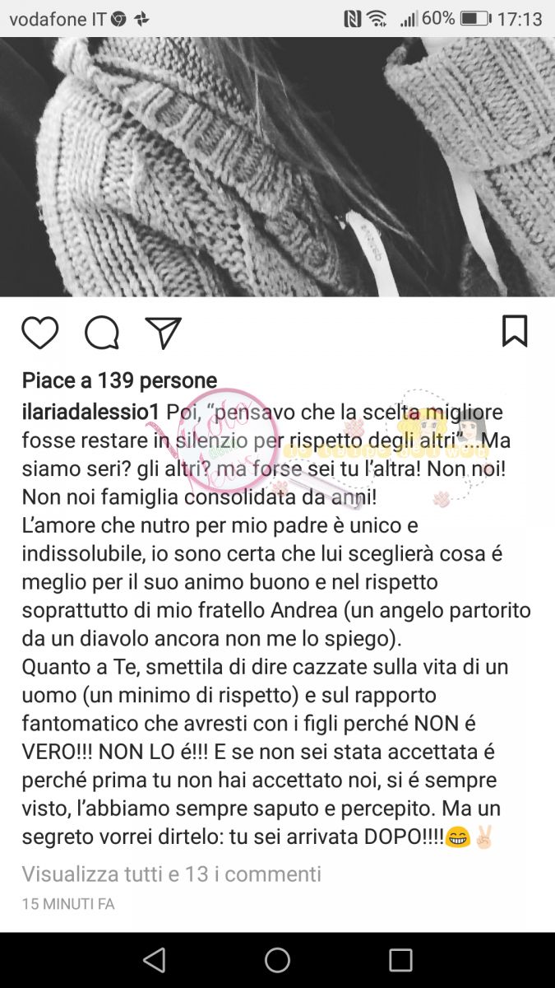Screen dimensions: 555x988
Task: Open recent apps square button
Action: pyautogui.click(x=400, y=960)
